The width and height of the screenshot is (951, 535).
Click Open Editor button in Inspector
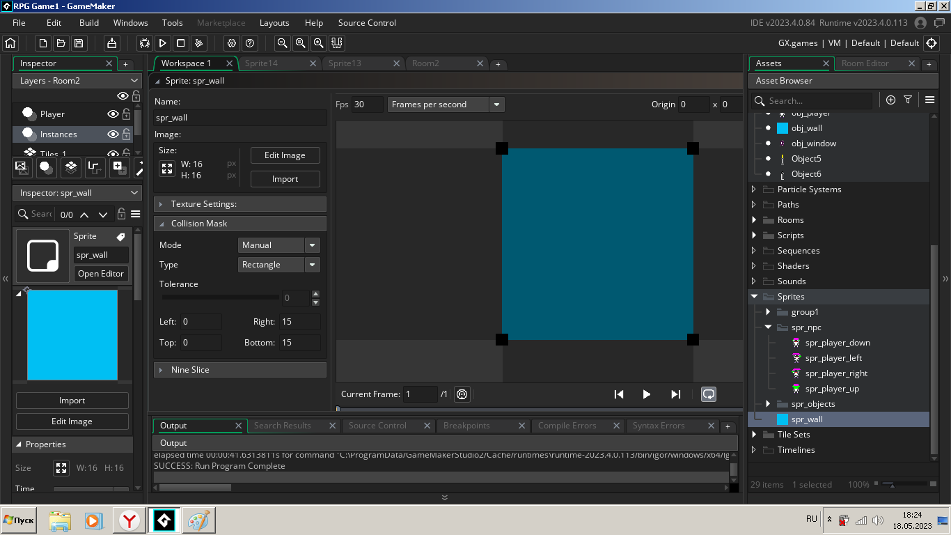[101, 274]
